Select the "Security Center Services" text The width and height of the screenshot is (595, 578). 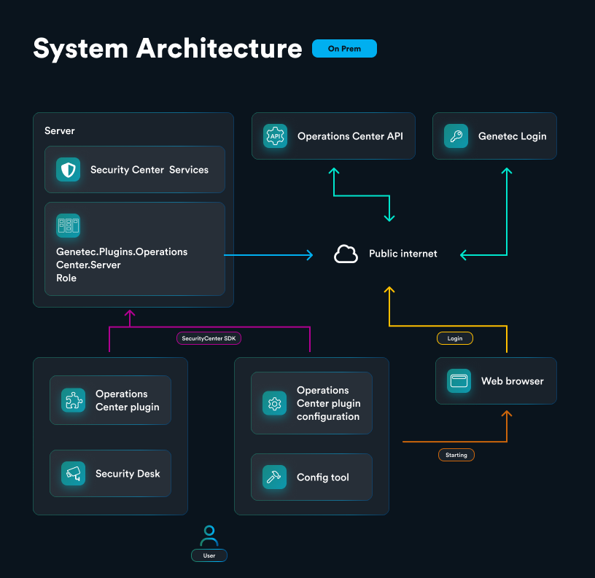(149, 170)
